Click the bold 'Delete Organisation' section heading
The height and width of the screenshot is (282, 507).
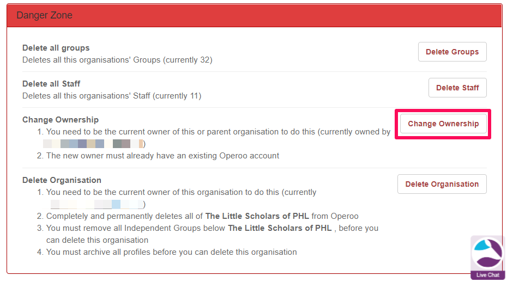tap(62, 180)
